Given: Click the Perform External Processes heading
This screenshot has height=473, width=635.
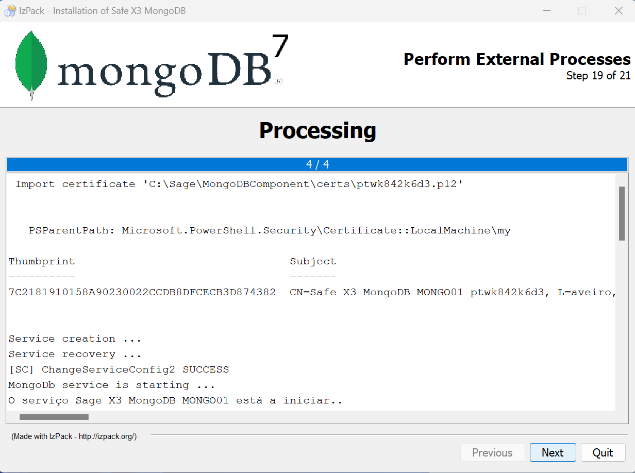Looking at the screenshot, I should coord(516,59).
